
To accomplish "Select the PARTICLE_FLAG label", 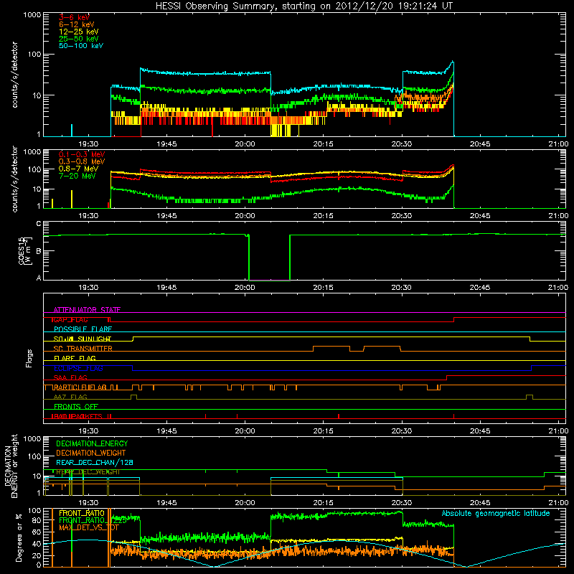I will click(80, 387).
